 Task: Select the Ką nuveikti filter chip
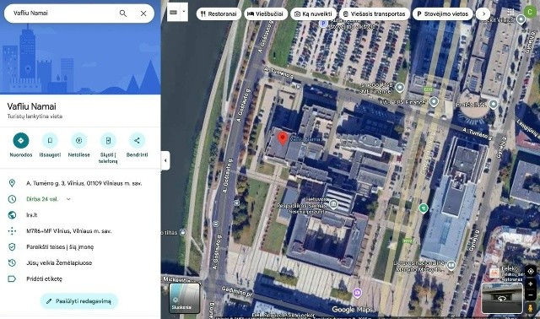(313, 14)
